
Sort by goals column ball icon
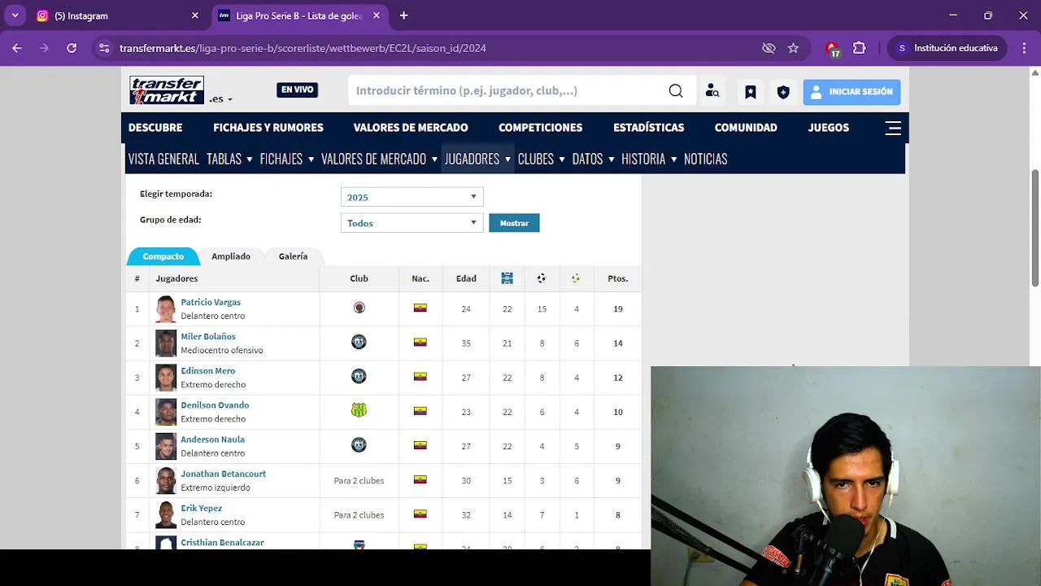coord(542,278)
